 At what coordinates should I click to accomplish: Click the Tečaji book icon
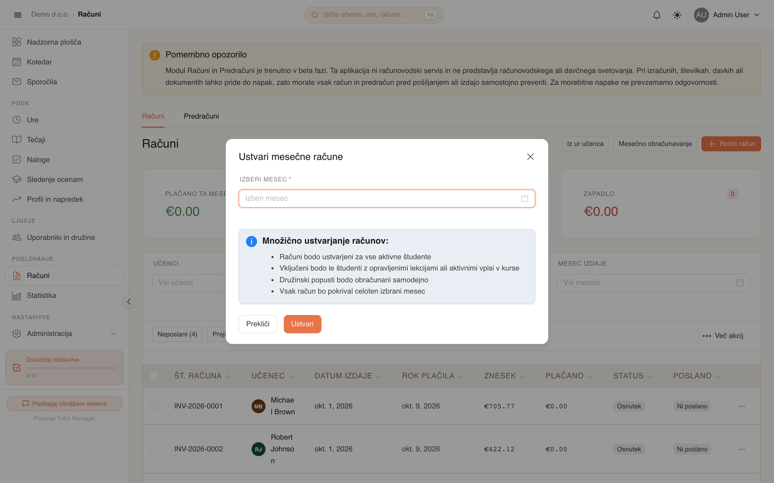[17, 139]
